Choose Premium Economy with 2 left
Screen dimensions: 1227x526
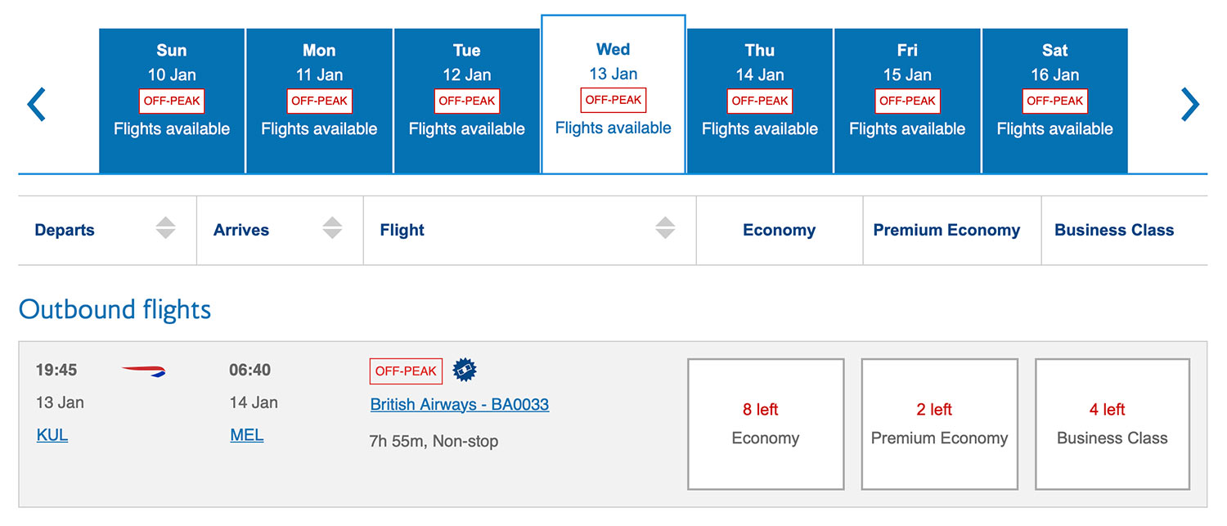tap(939, 424)
